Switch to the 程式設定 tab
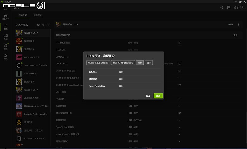The image size is (247, 149). (x=22, y=15)
